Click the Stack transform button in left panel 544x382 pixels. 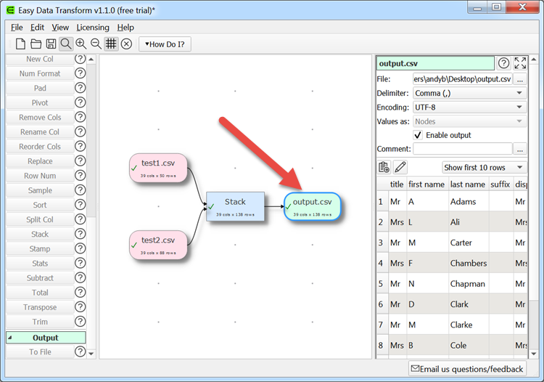coord(40,235)
